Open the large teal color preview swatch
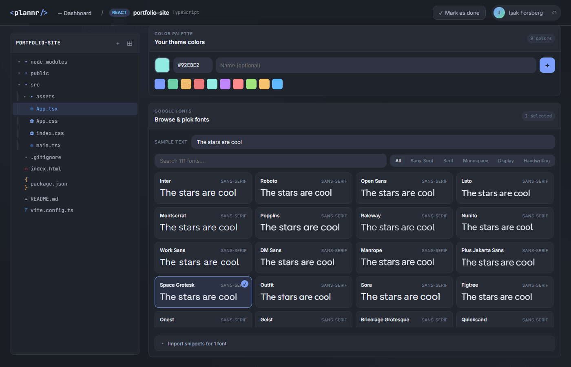The width and height of the screenshot is (571, 367). click(x=162, y=65)
